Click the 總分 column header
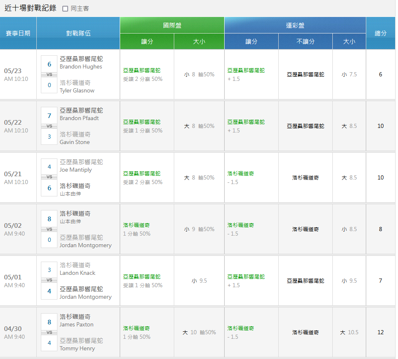The width and height of the screenshot is (398, 359). point(380,33)
